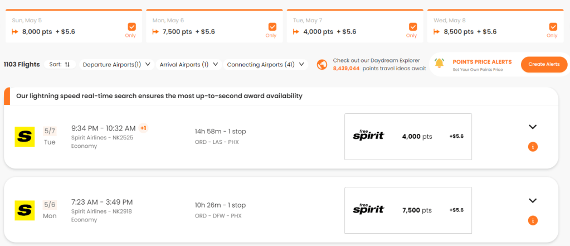Open the Arrival Airports filter dropdown

point(188,65)
